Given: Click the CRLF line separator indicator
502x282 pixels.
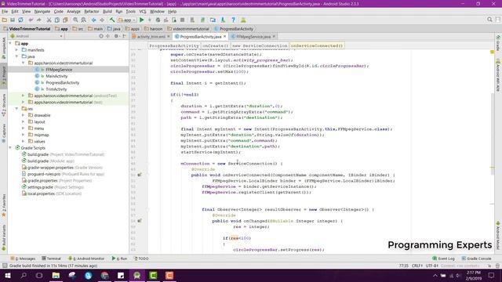Looking at the screenshot, I should point(417,266).
